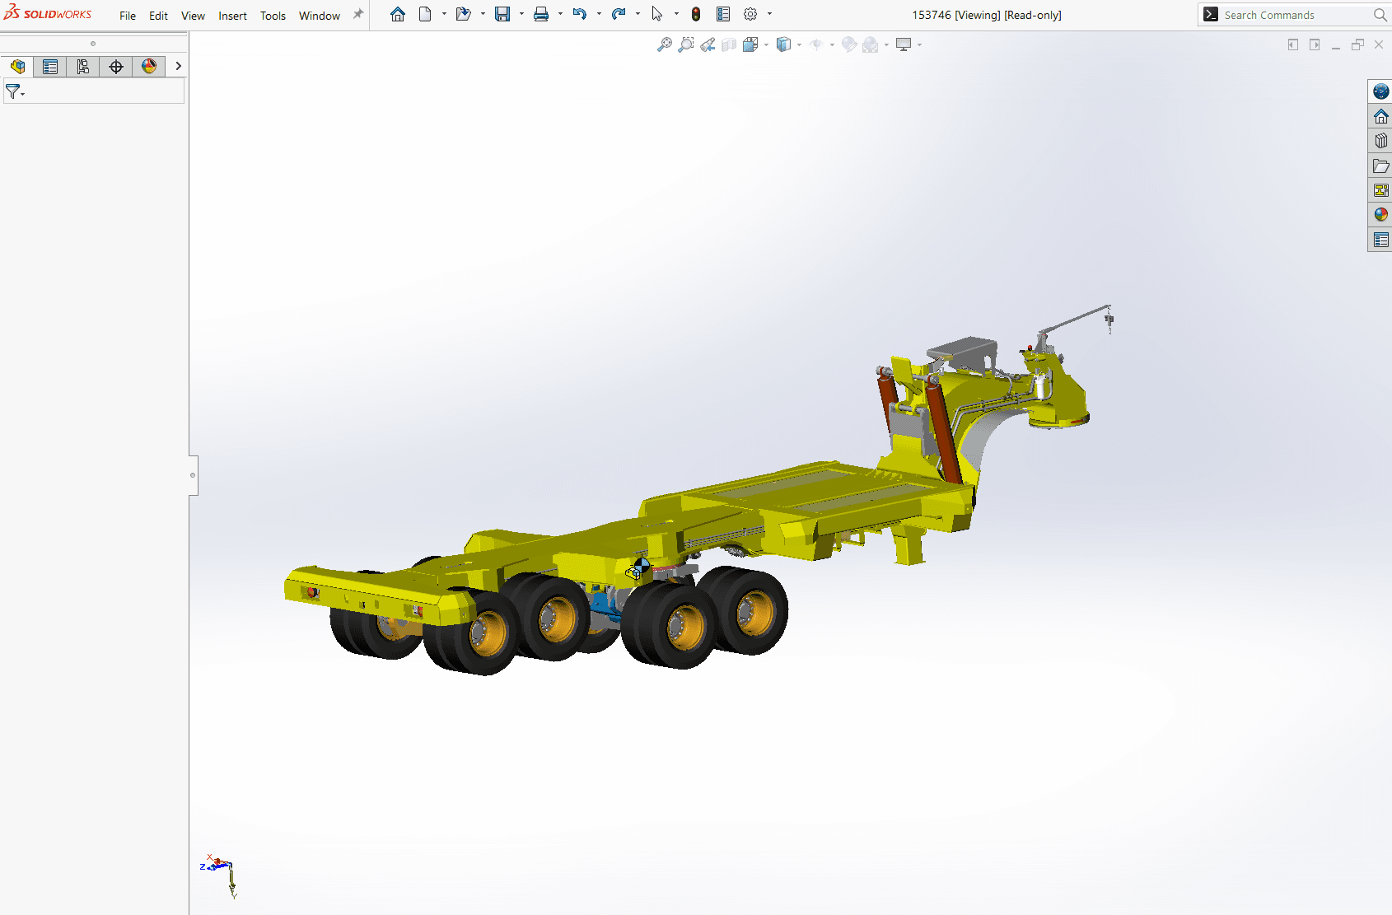Open the Appearances task pane
This screenshot has width=1392, height=915.
click(x=1380, y=215)
